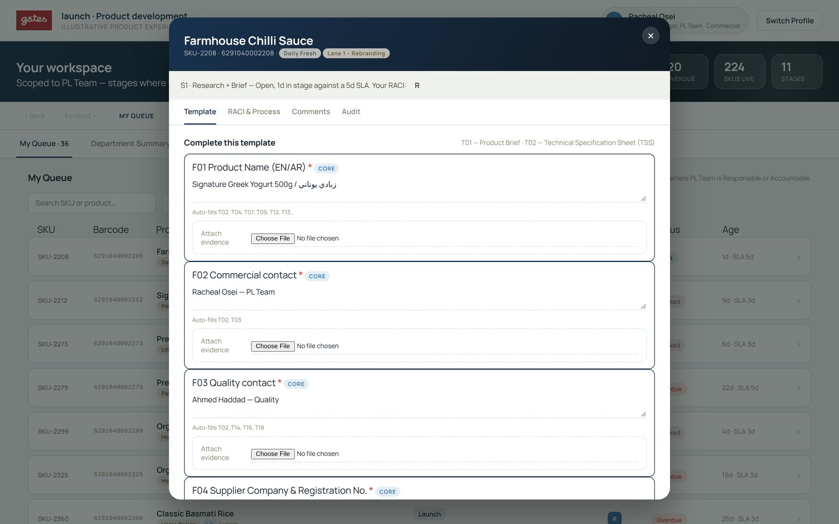Click the gates logo in header
The height and width of the screenshot is (524, 839).
[34, 20]
